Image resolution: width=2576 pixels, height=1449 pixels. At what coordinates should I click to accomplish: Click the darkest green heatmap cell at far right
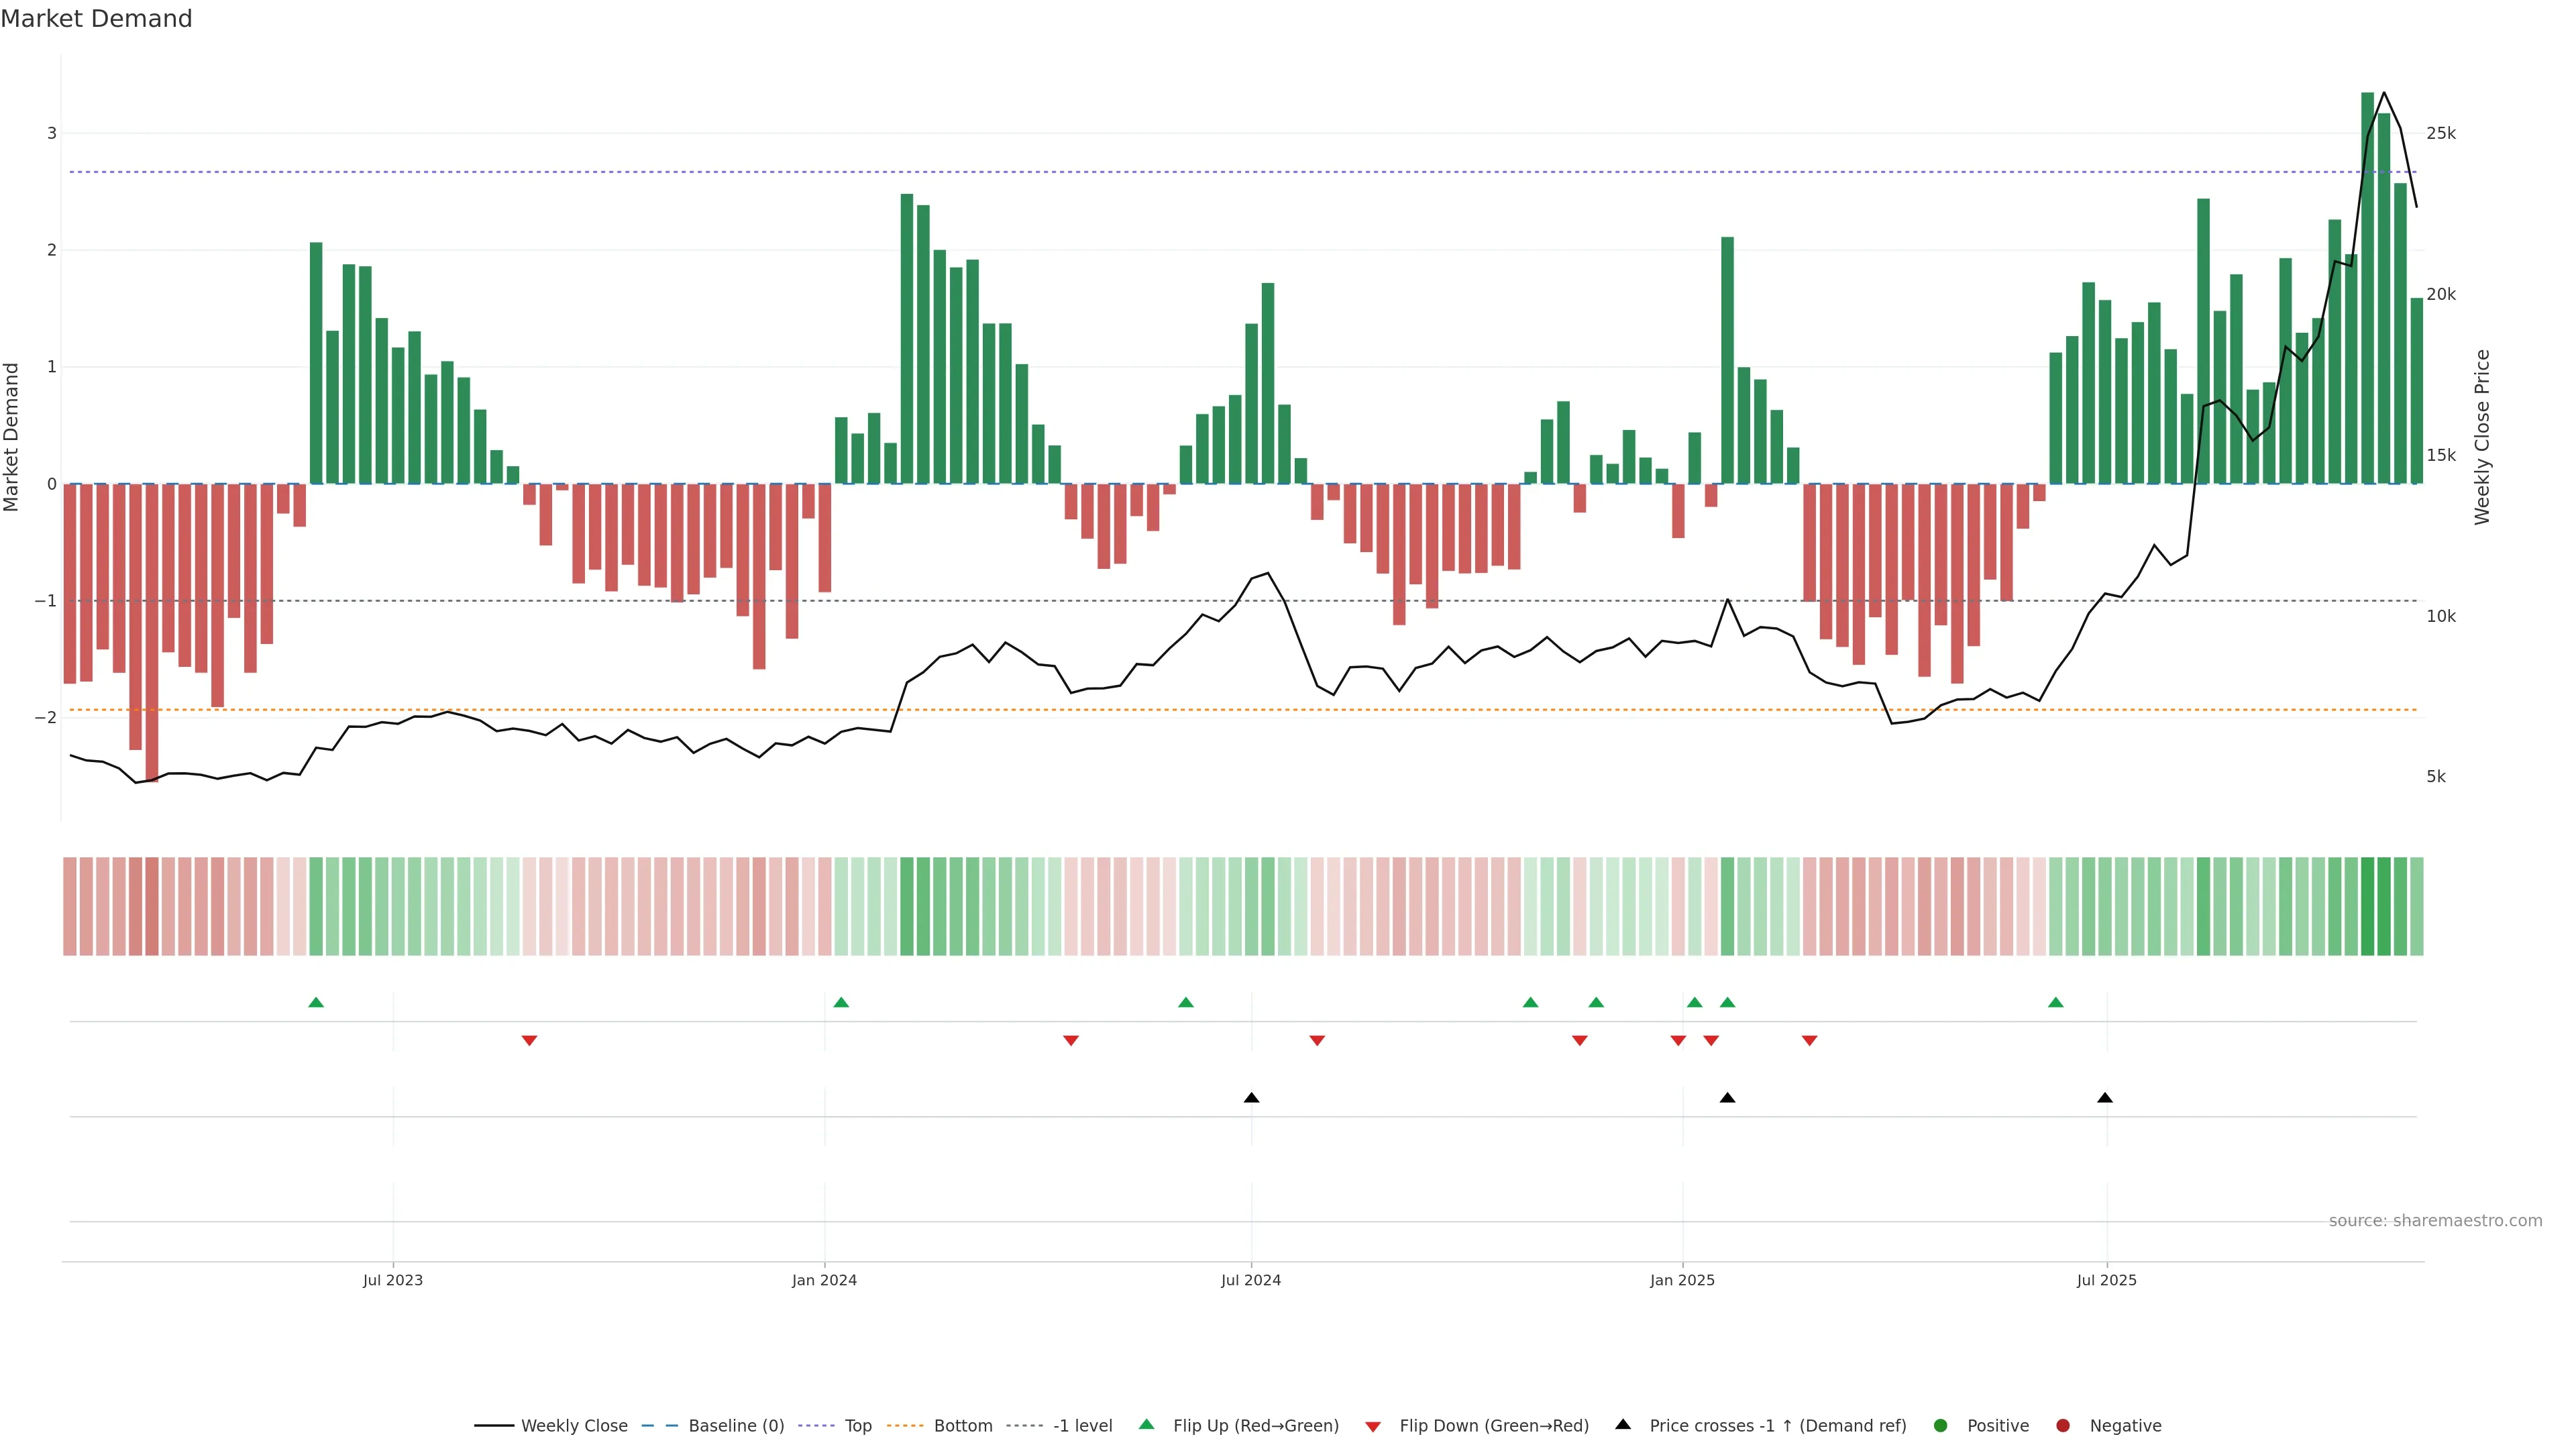2367,906
